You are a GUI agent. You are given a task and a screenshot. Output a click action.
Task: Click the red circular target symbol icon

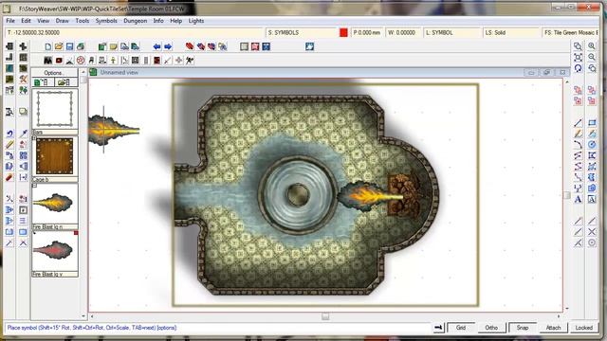81,61
